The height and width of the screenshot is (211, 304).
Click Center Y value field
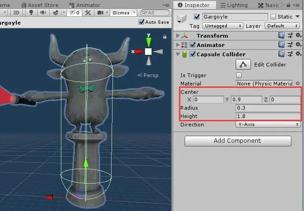click(x=246, y=99)
